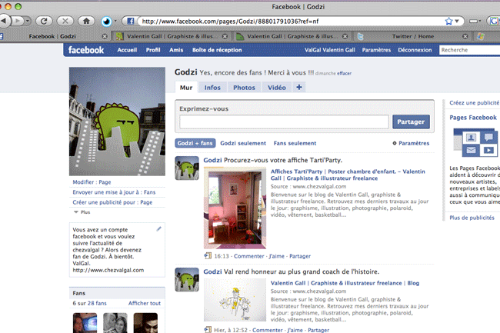The image size is (500, 333).
Task: Click the effacer link next to the status
Action: (344, 73)
